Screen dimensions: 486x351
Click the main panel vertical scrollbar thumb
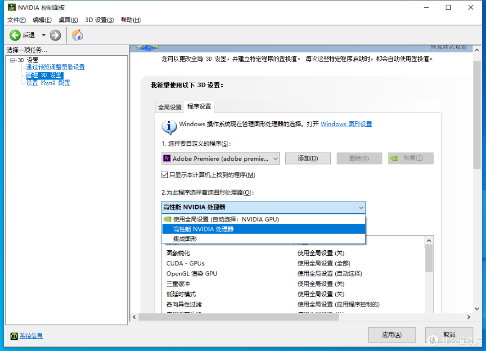coord(477,115)
